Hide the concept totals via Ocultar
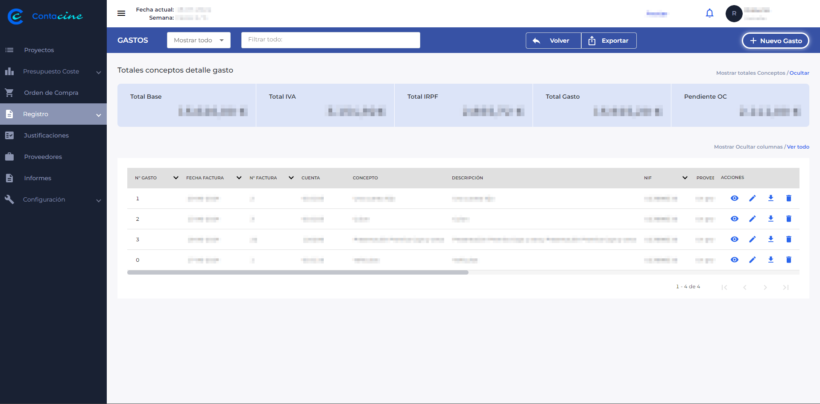Image resolution: width=820 pixels, height=404 pixels. pyautogui.click(x=799, y=73)
